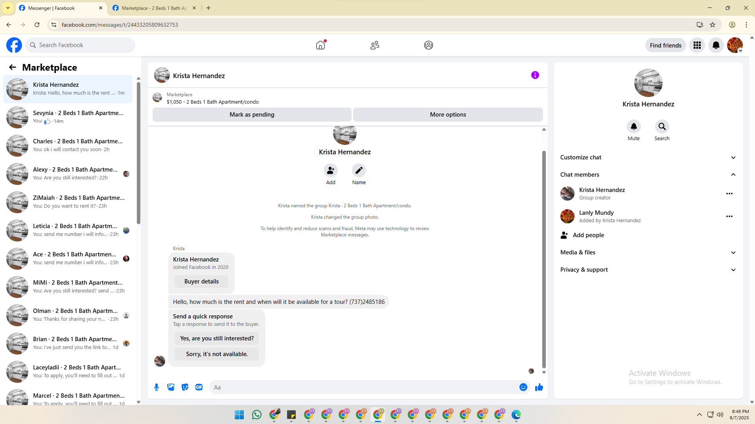Viewport: 755px width, 424px height.
Task: Open the Ace conversation
Action: click(68, 259)
